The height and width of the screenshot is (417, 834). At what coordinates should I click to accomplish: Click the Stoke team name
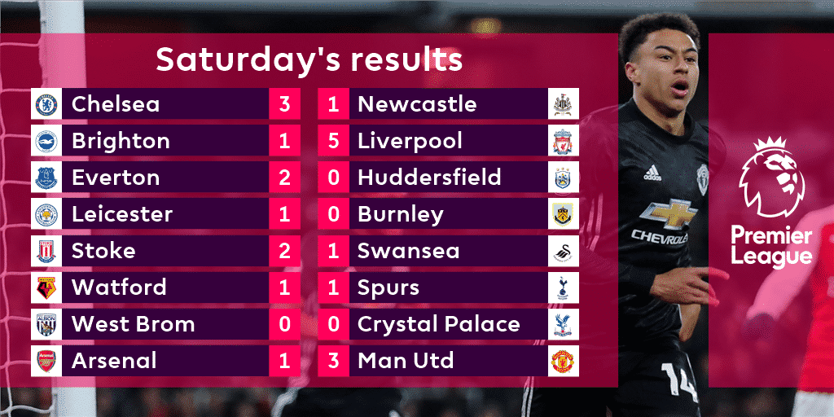point(102,251)
